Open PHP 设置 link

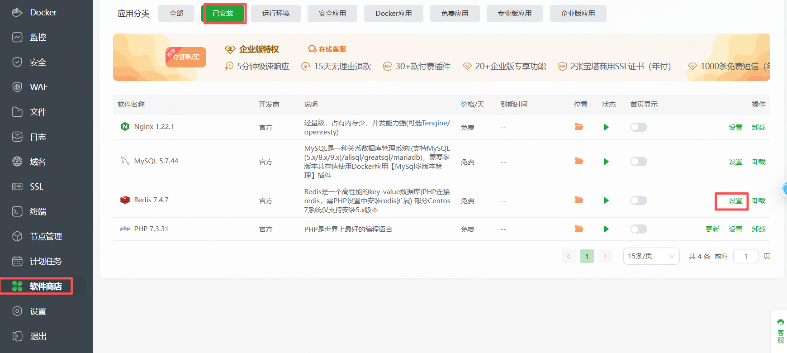pos(735,229)
